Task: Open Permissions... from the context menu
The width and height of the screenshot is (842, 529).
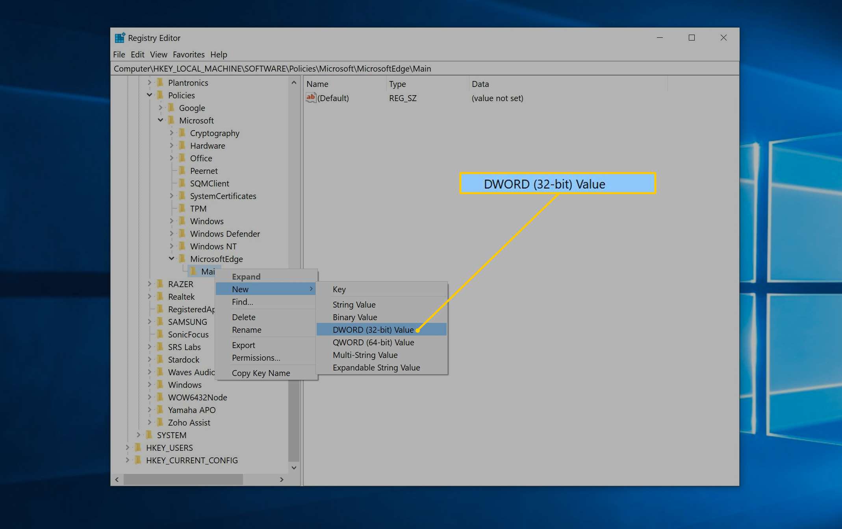Action: 266,358
